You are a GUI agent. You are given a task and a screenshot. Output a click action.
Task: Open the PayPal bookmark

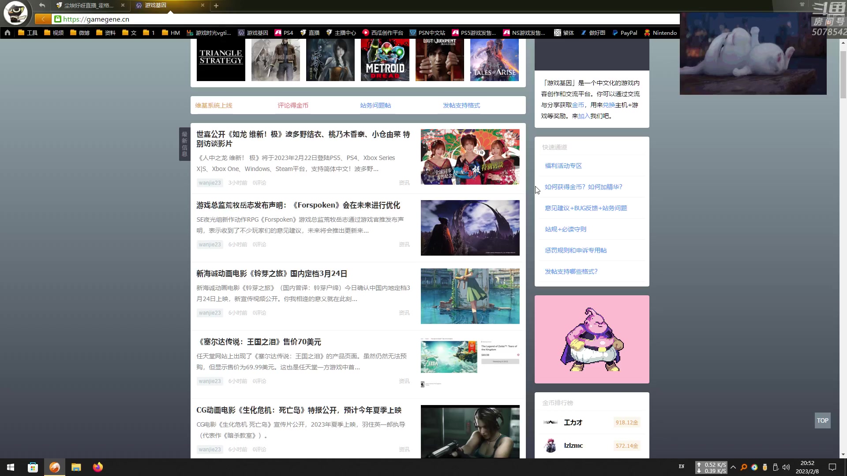pyautogui.click(x=625, y=33)
